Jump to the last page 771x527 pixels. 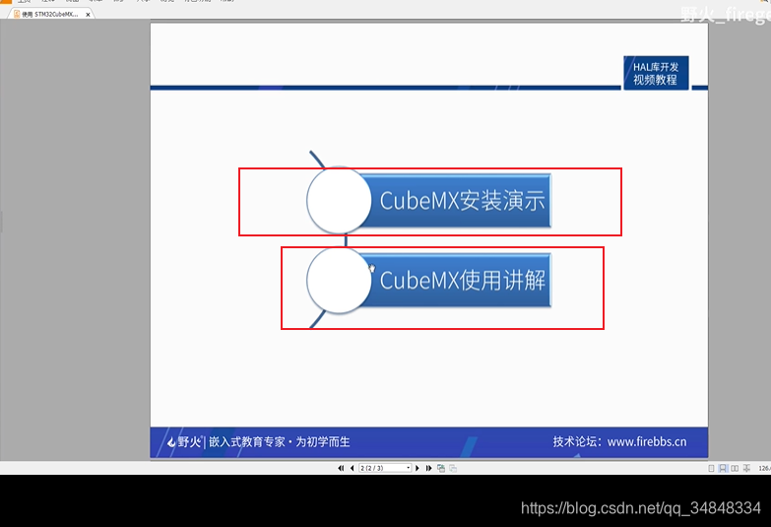point(428,468)
